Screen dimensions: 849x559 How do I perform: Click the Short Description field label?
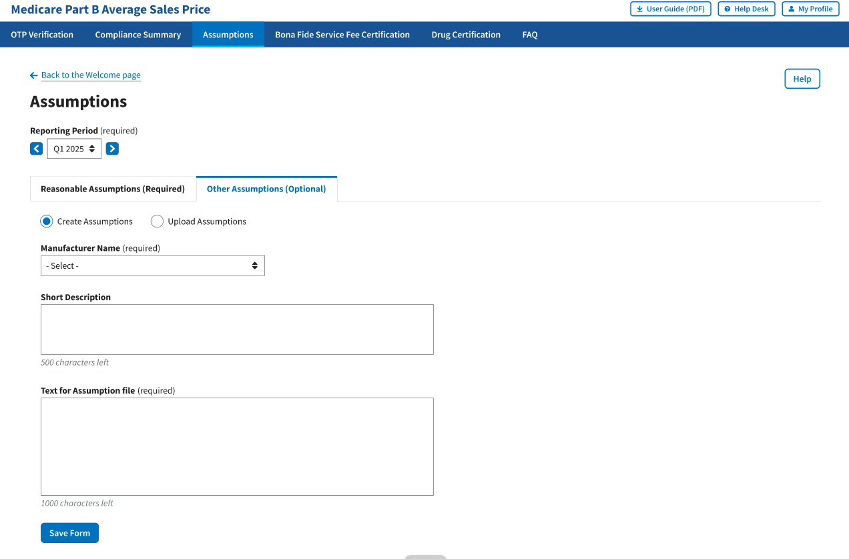(75, 298)
